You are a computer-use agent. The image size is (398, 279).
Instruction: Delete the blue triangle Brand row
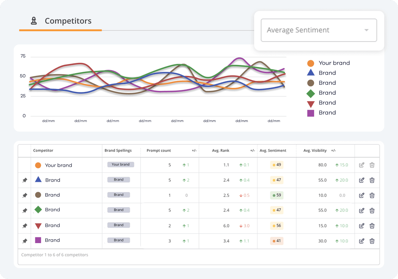(x=372, y=180)
